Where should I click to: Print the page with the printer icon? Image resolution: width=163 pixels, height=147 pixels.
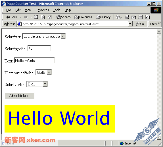tap(127, 17)
